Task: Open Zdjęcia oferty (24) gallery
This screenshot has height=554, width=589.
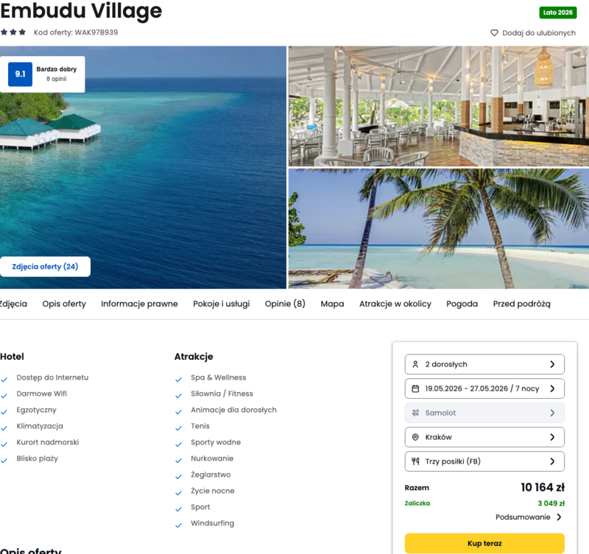Action: (x=45, y=267)
